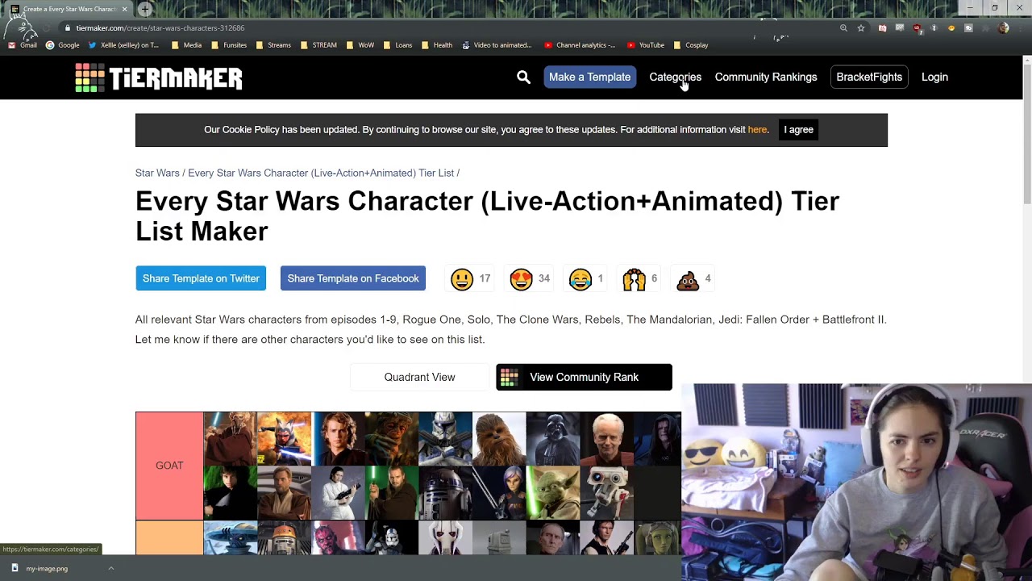Click the red GOAT tier label
Image resolution: width=1032 pixels, height=581 pixels.
pos(169,466)
